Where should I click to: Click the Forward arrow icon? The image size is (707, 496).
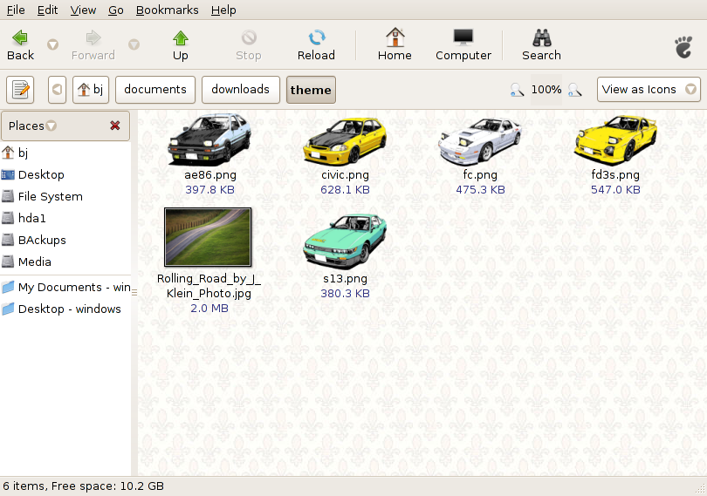pyautogui.click(x=93, y=37)
